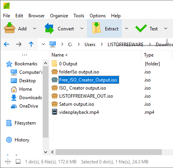173x168 pixels.
Task: Click the horizontal scrollbar in file list
Action: (109, 152)
